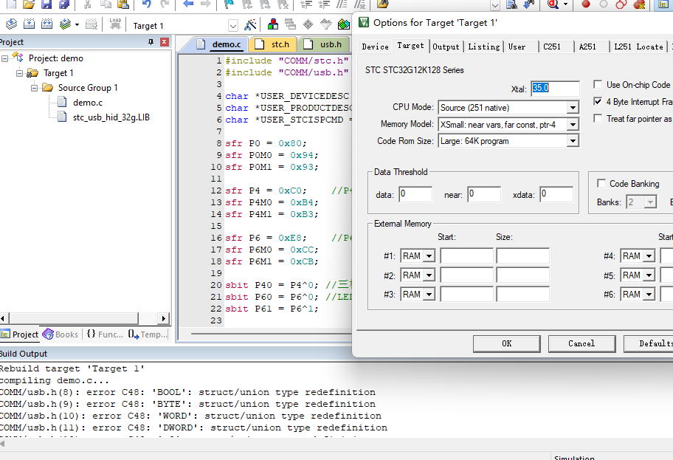Disable all breakpoints icon
Screen dimensions: 673x460
(621, 4)
